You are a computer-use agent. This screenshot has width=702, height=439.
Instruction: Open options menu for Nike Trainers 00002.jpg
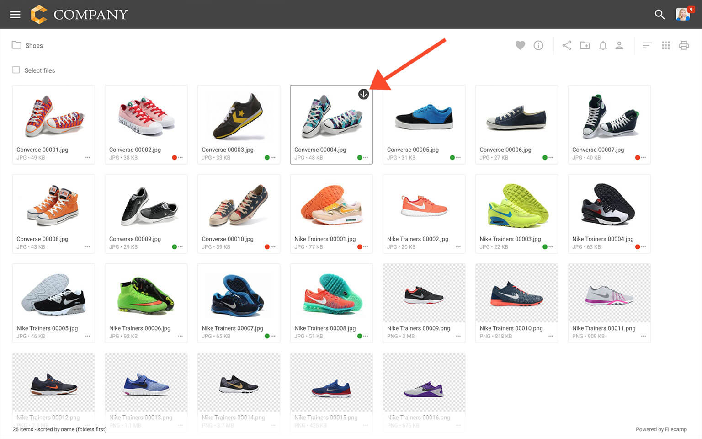(x=458, y=247)
